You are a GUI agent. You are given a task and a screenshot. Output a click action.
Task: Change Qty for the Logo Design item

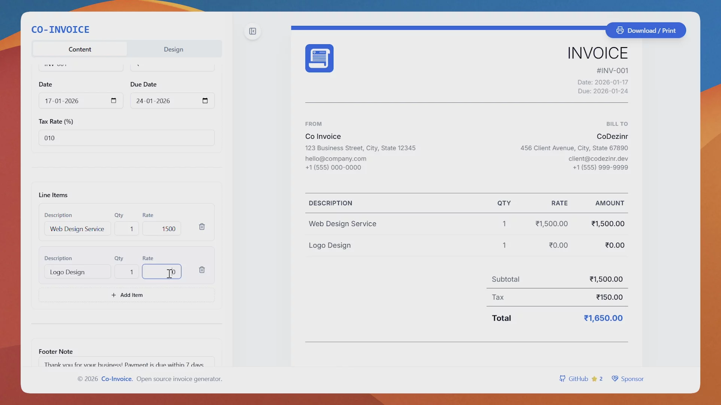(x=126, y=271)
